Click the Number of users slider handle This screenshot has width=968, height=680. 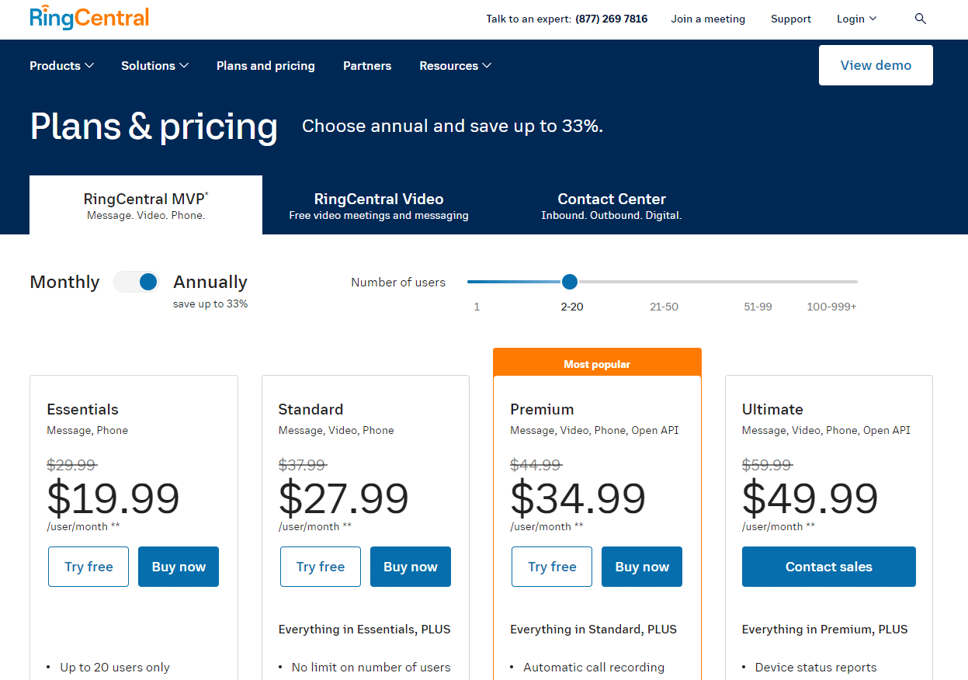coord(570,282)
